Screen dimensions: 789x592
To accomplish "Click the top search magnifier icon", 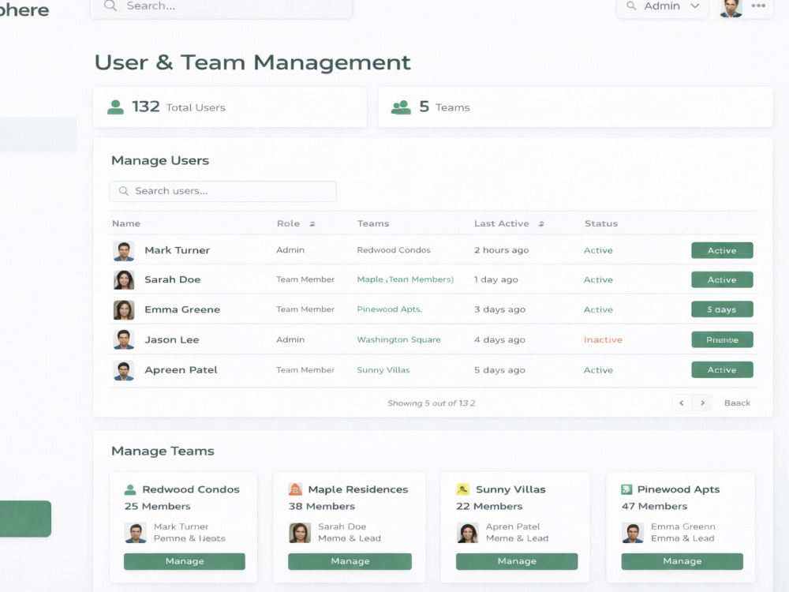I will tap(110, 6).
